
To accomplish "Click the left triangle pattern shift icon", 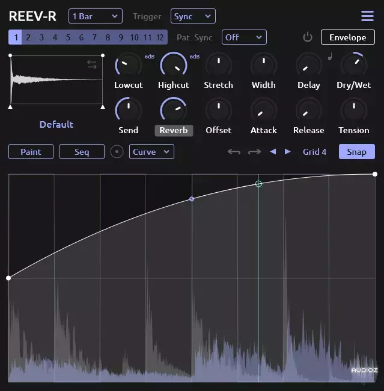I will coord(273,151).
